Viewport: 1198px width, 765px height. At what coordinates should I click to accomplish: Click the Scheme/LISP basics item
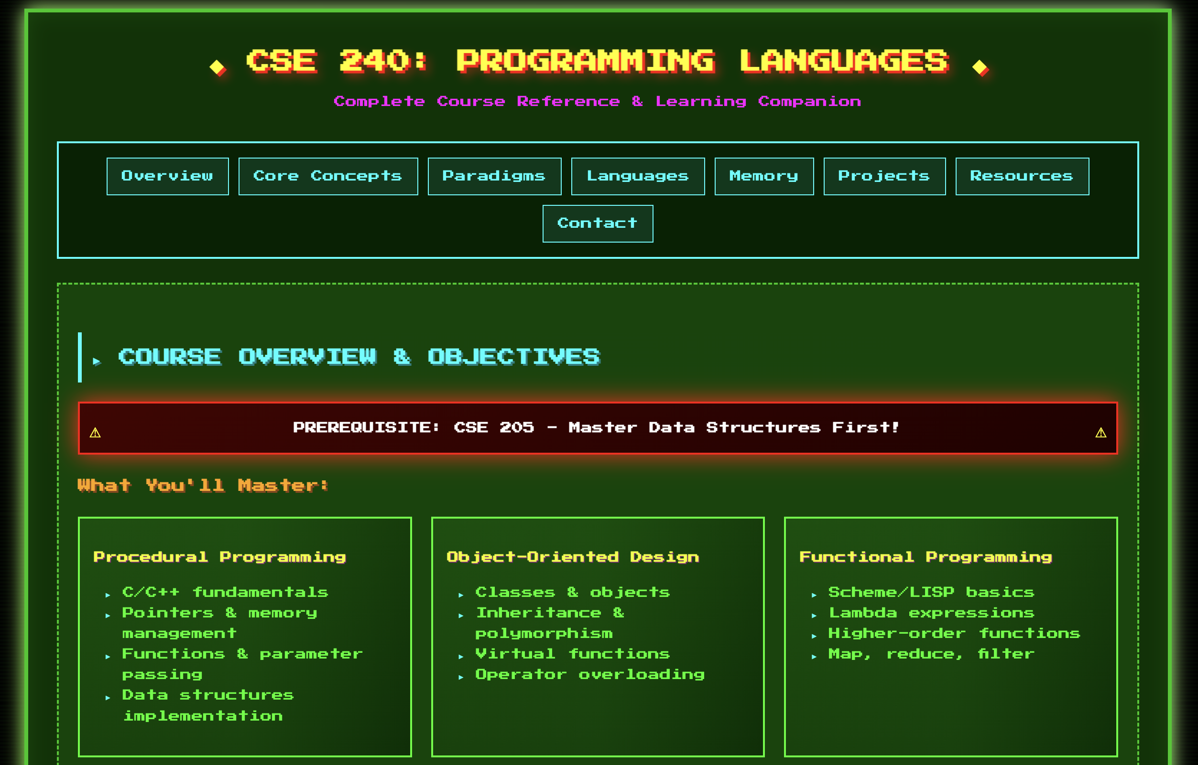pos(931,592)
